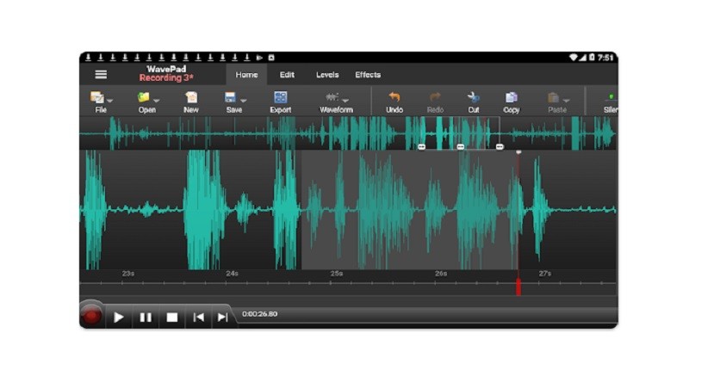The height and width of the screenshot is (370, 708).
Task: Click the left overview selection handle
Action: pyautogui.click(x=421, y=146)
